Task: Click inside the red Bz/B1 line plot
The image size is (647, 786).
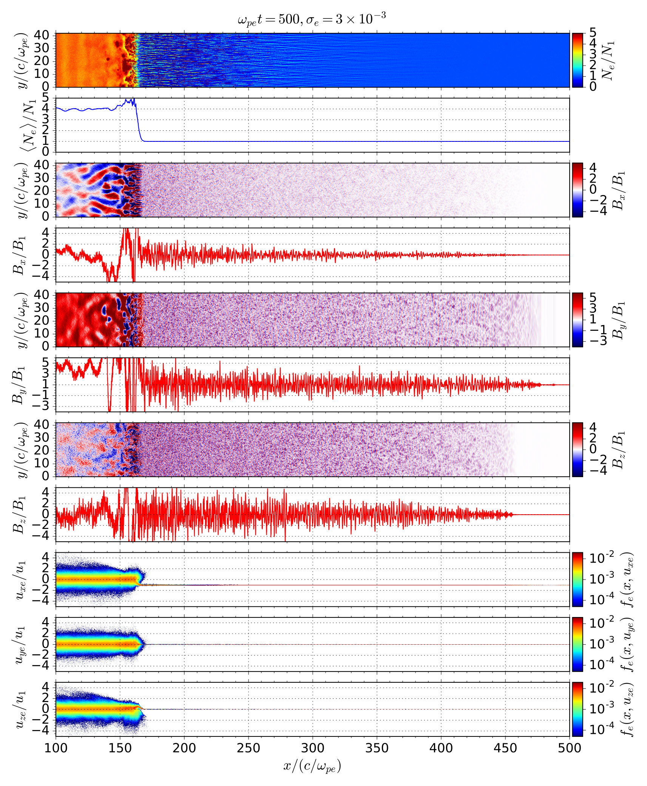Action: click(313, 515)
